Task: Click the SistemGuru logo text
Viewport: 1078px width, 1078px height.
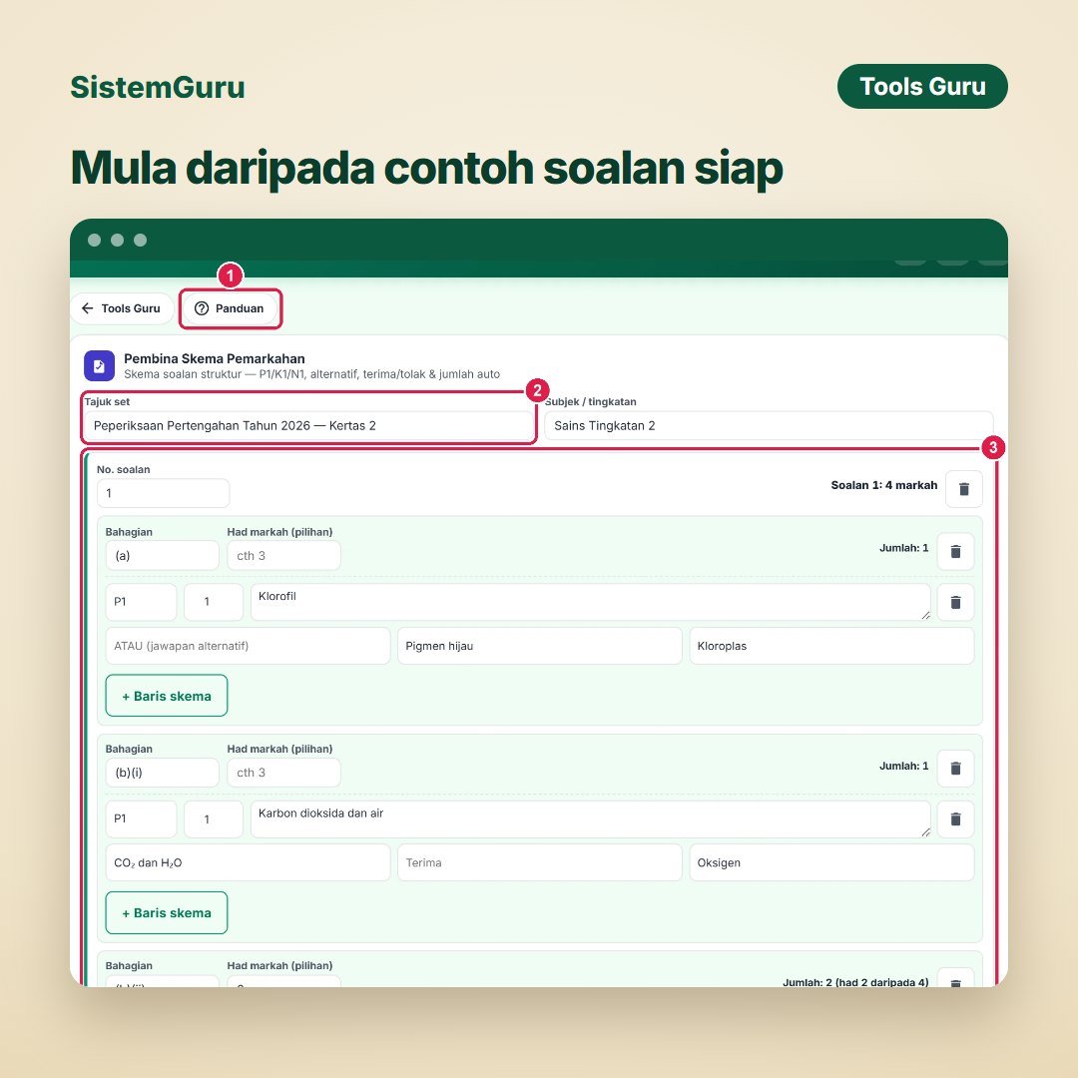Action: [x=158, y=87]
